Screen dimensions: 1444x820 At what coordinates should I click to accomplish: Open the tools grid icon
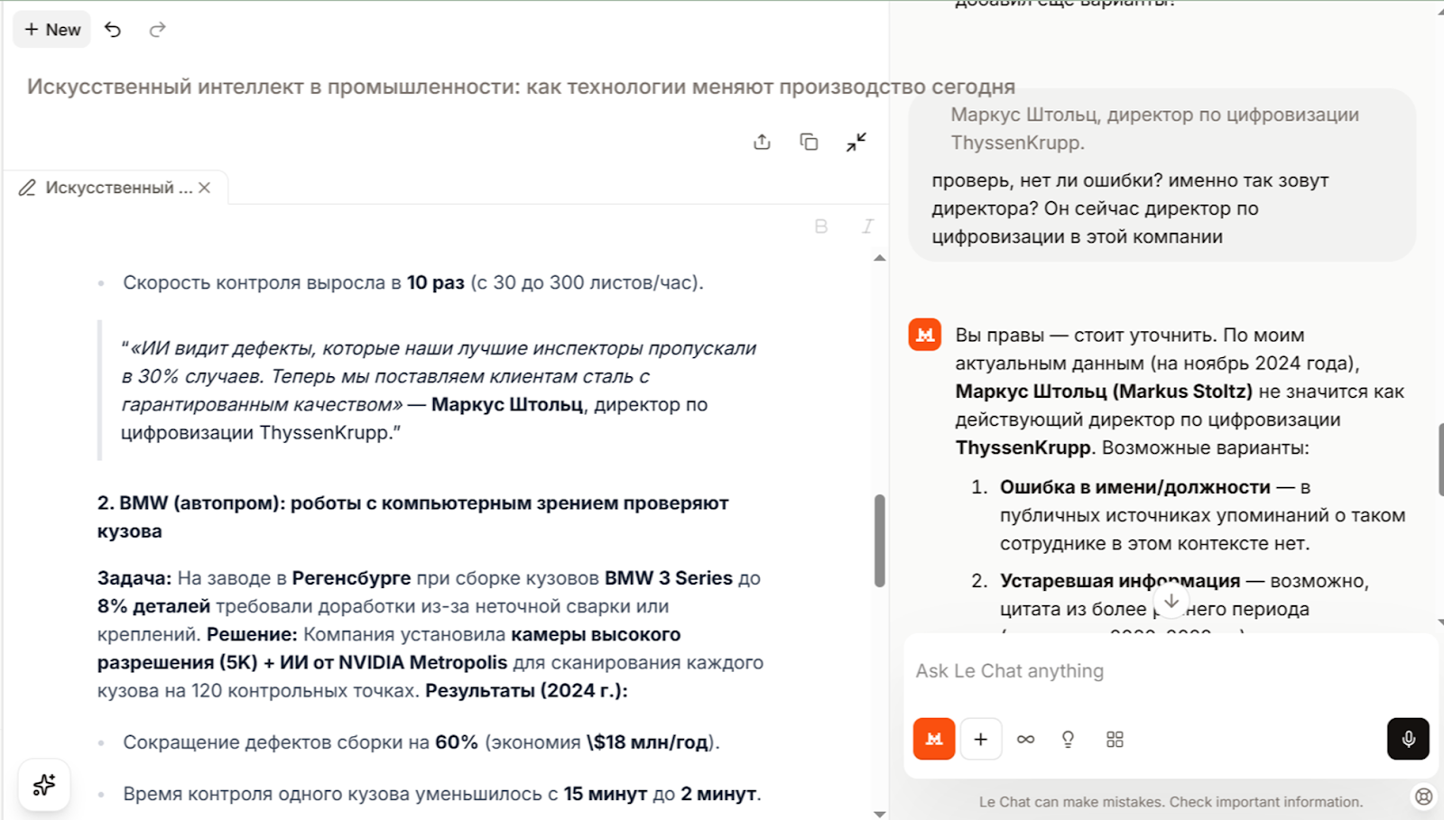pos(1115,740)
